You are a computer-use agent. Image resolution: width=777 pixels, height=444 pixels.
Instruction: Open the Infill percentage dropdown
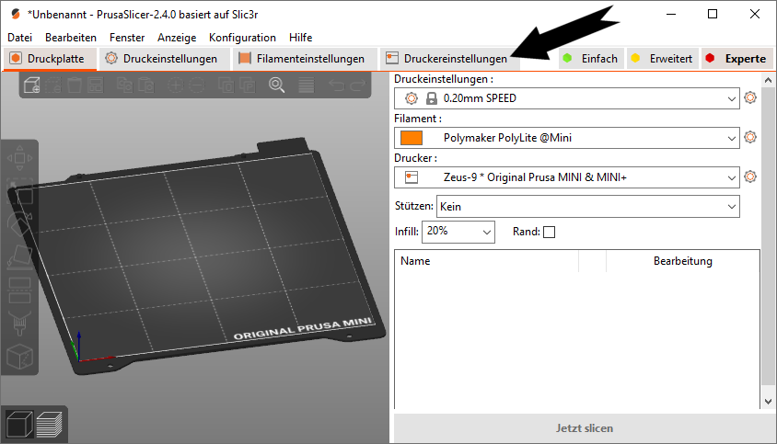[x=458, y=232]
